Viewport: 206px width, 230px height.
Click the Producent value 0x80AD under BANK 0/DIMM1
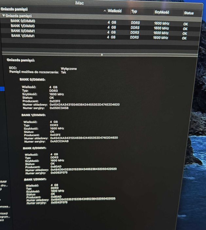(x=56, y=167)
